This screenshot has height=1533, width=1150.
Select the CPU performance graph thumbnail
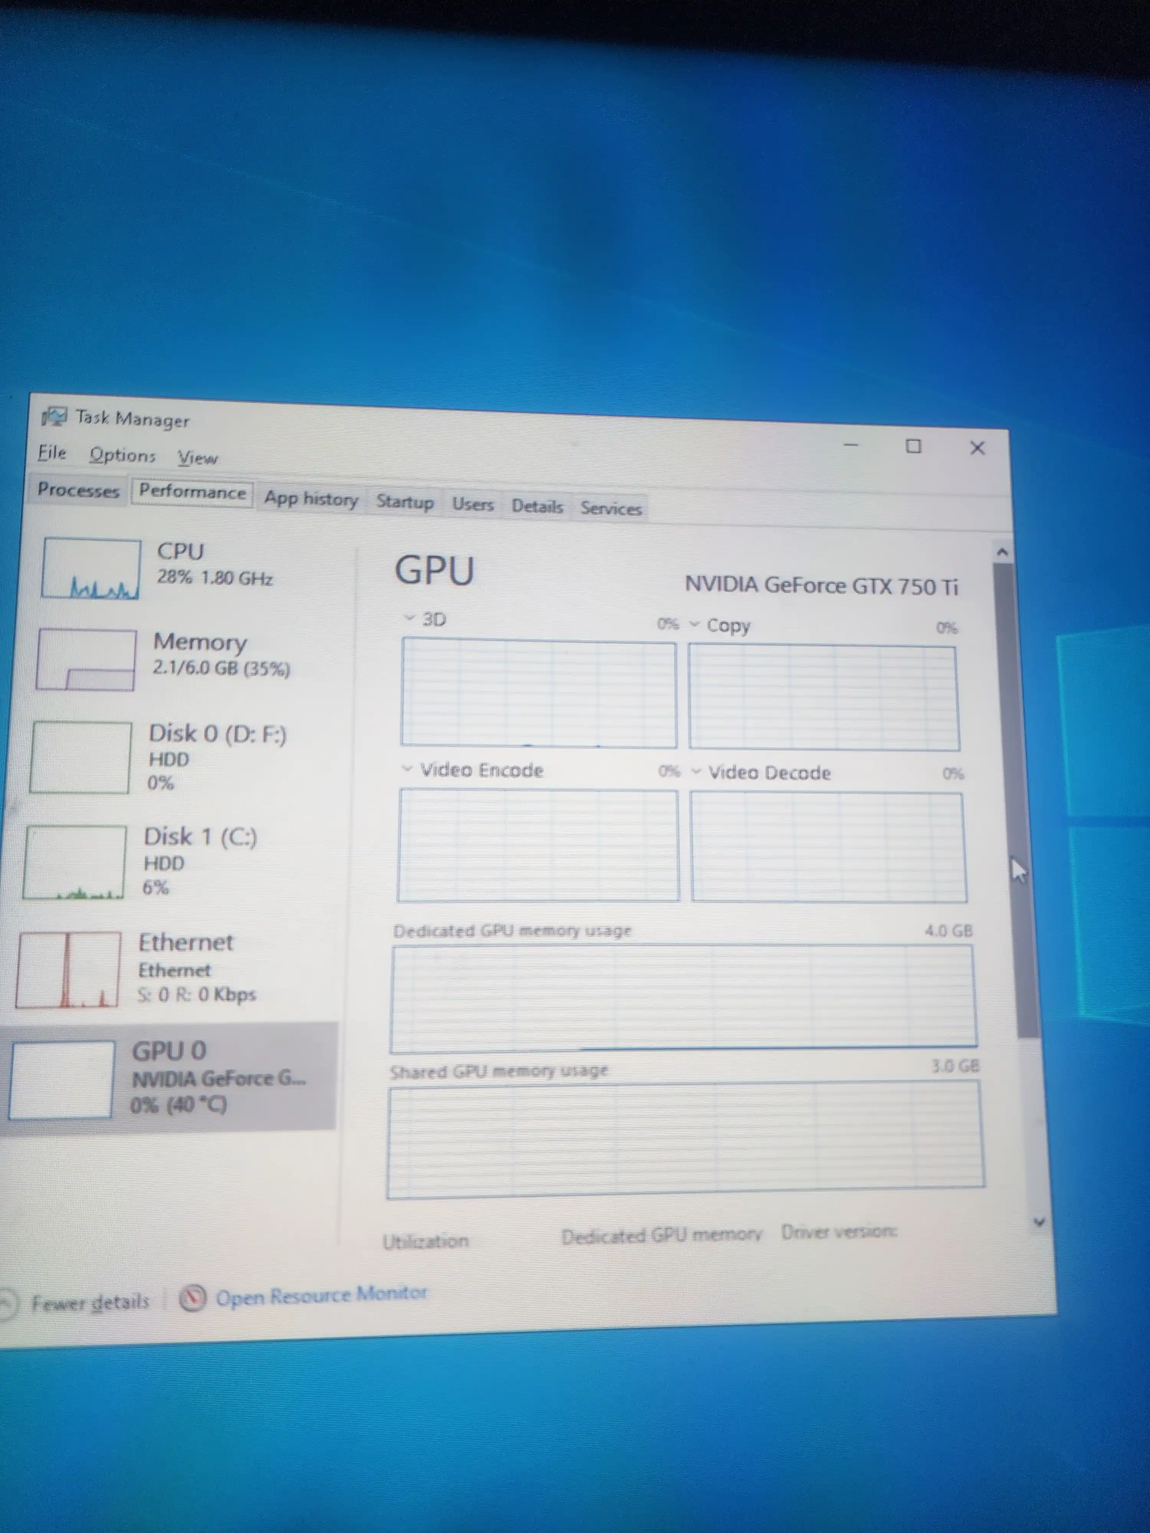(90, 568)
